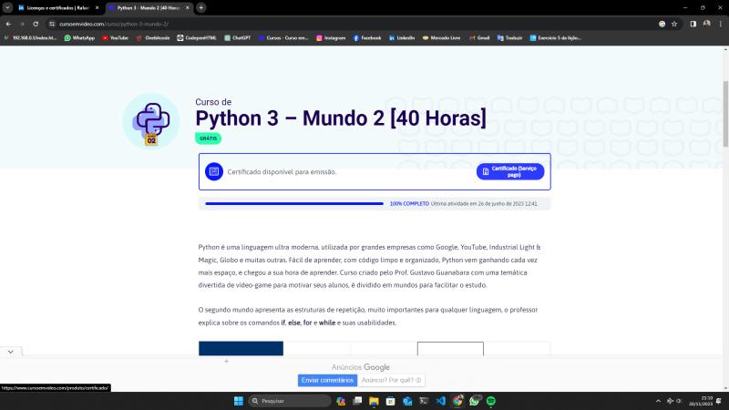Open the Terminal from the taskbar
Image resolution: width=729 pixels, height=410 pixels.
click(424, 401)
